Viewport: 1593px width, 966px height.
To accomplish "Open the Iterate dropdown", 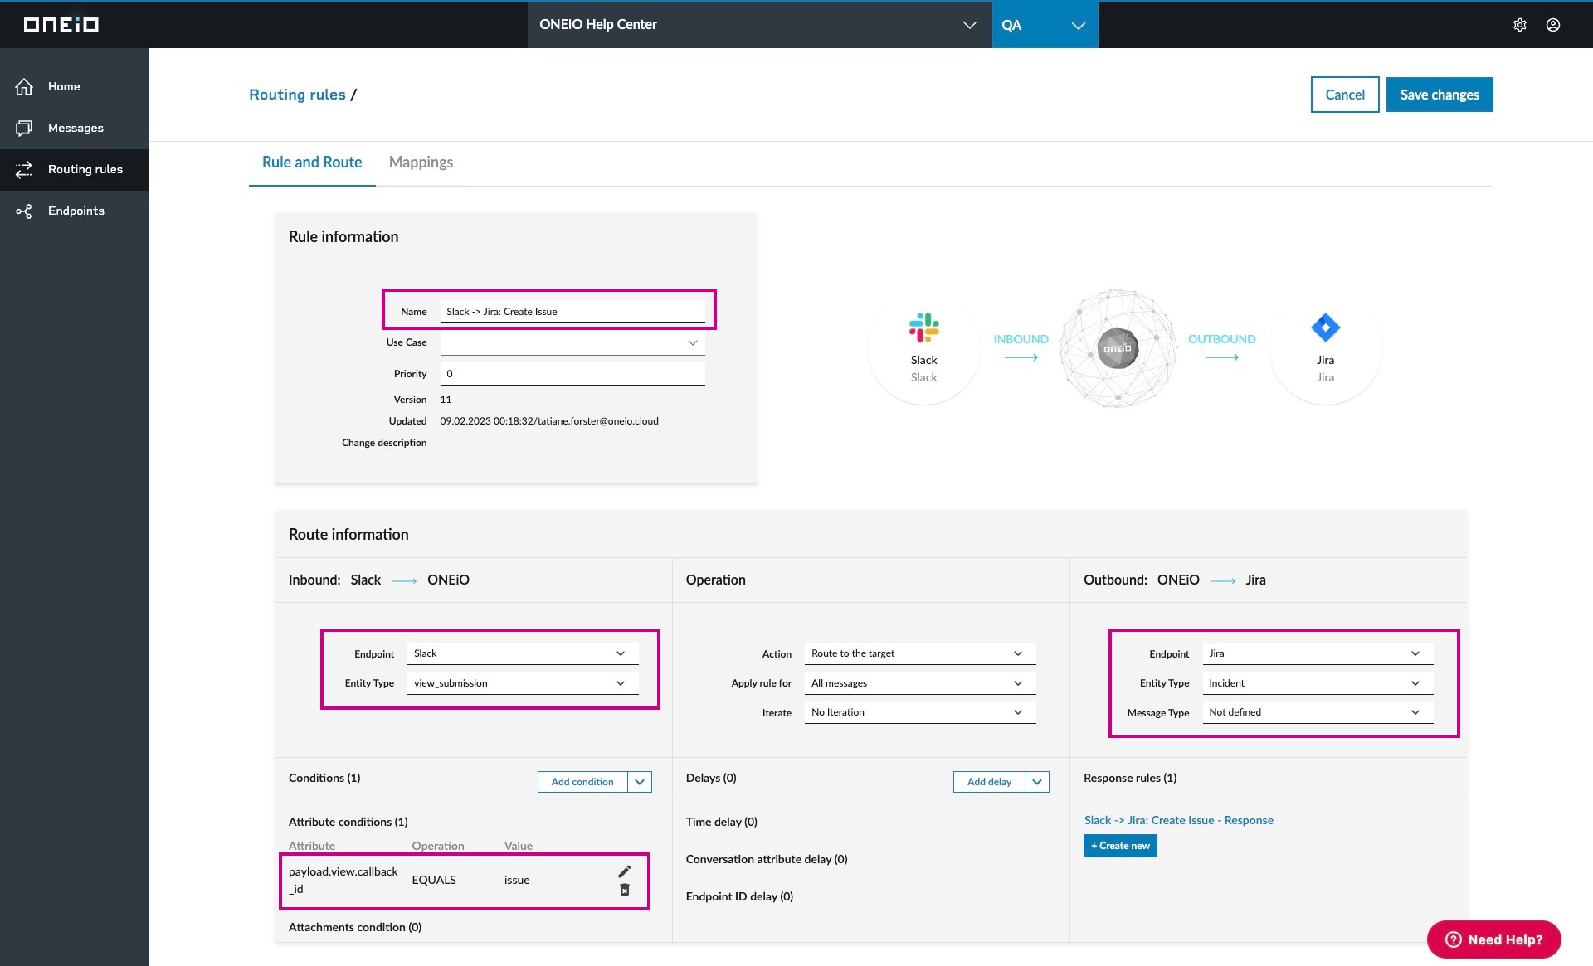I will pos(920,712).
